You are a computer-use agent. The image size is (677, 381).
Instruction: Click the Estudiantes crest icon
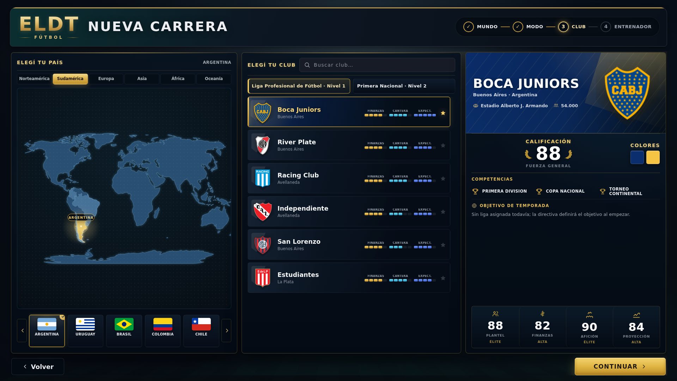263,278
